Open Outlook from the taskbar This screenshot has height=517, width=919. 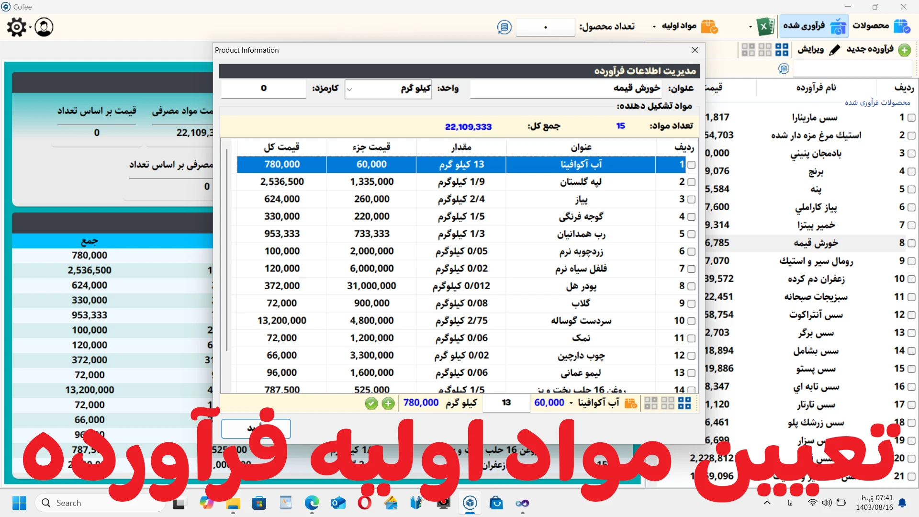338,503
